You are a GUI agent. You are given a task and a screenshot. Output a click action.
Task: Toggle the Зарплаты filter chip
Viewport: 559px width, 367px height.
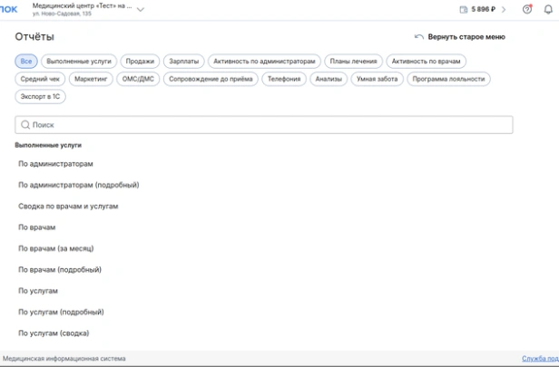click(x=184, y=61)
